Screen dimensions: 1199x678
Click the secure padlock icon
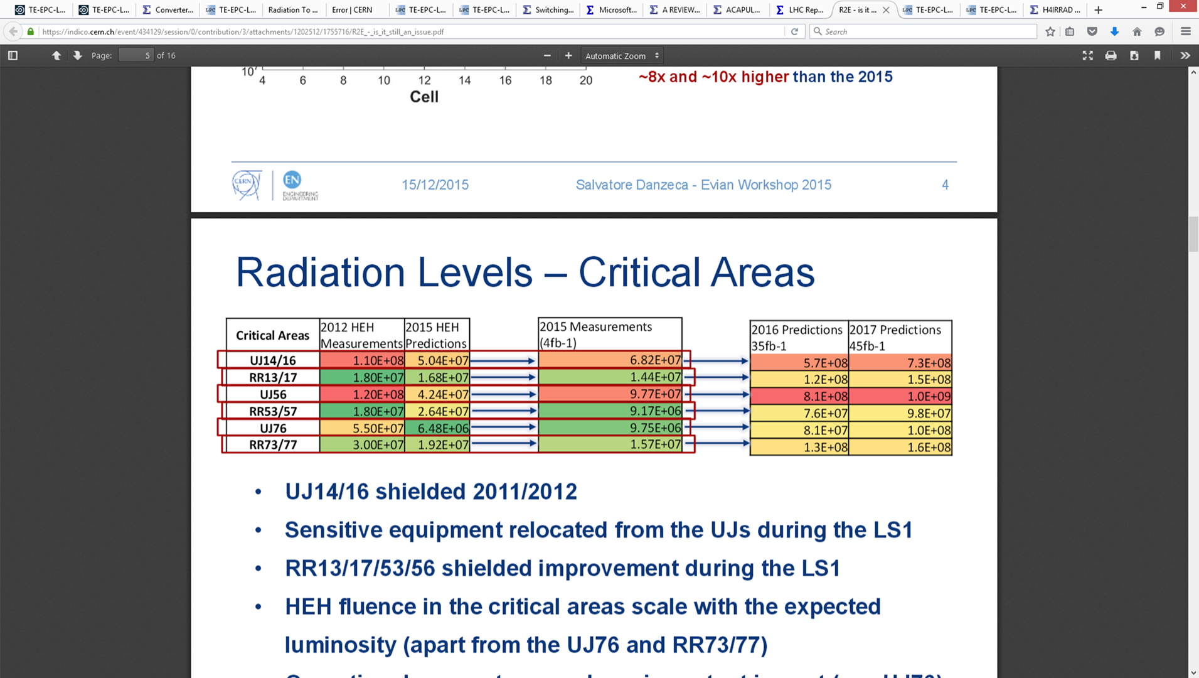pos(30,31)
